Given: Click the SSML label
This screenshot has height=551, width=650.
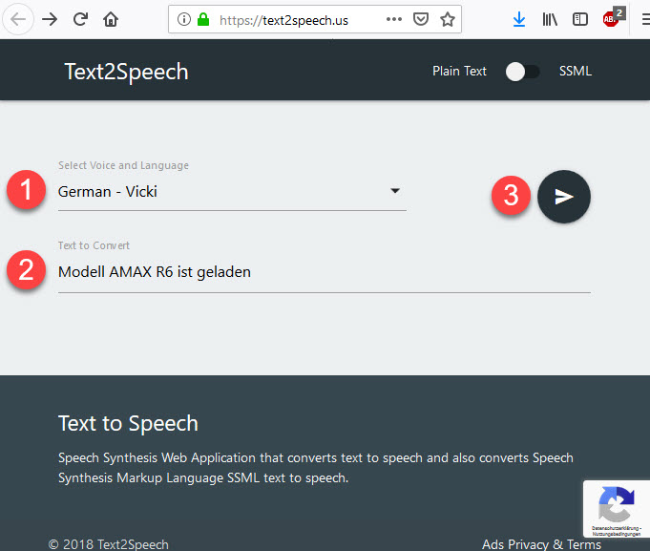Looking at the screenshot, I should click(576, 71).
